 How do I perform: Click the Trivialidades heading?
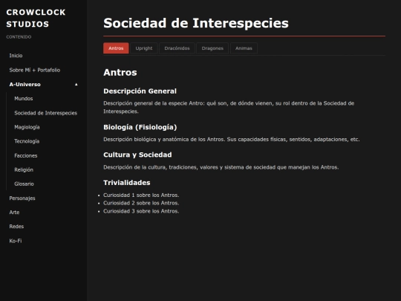(127, 183)
